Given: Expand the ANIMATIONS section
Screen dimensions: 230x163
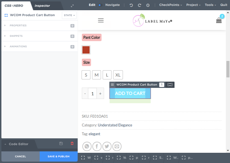Looking at the screenshot, I should pyautogui.click(x=39, y=46).
